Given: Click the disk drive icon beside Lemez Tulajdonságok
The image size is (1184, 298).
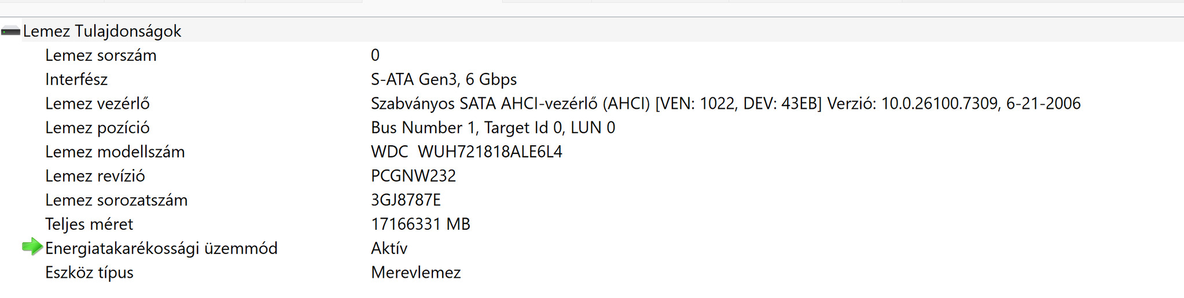Looking at the screenshot, I should [x=10, y=31].
